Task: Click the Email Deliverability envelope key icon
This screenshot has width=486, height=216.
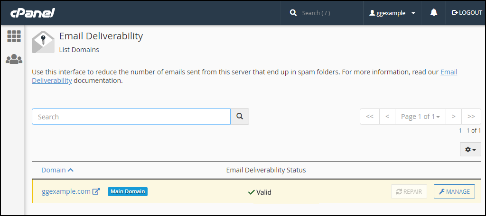Action: (x=43, y=42)
